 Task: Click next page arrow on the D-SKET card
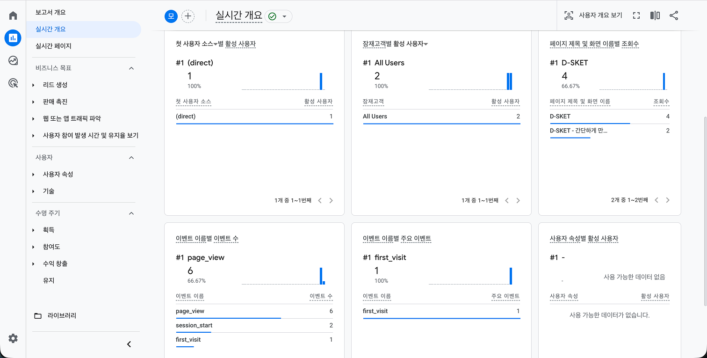coord(668,199)
